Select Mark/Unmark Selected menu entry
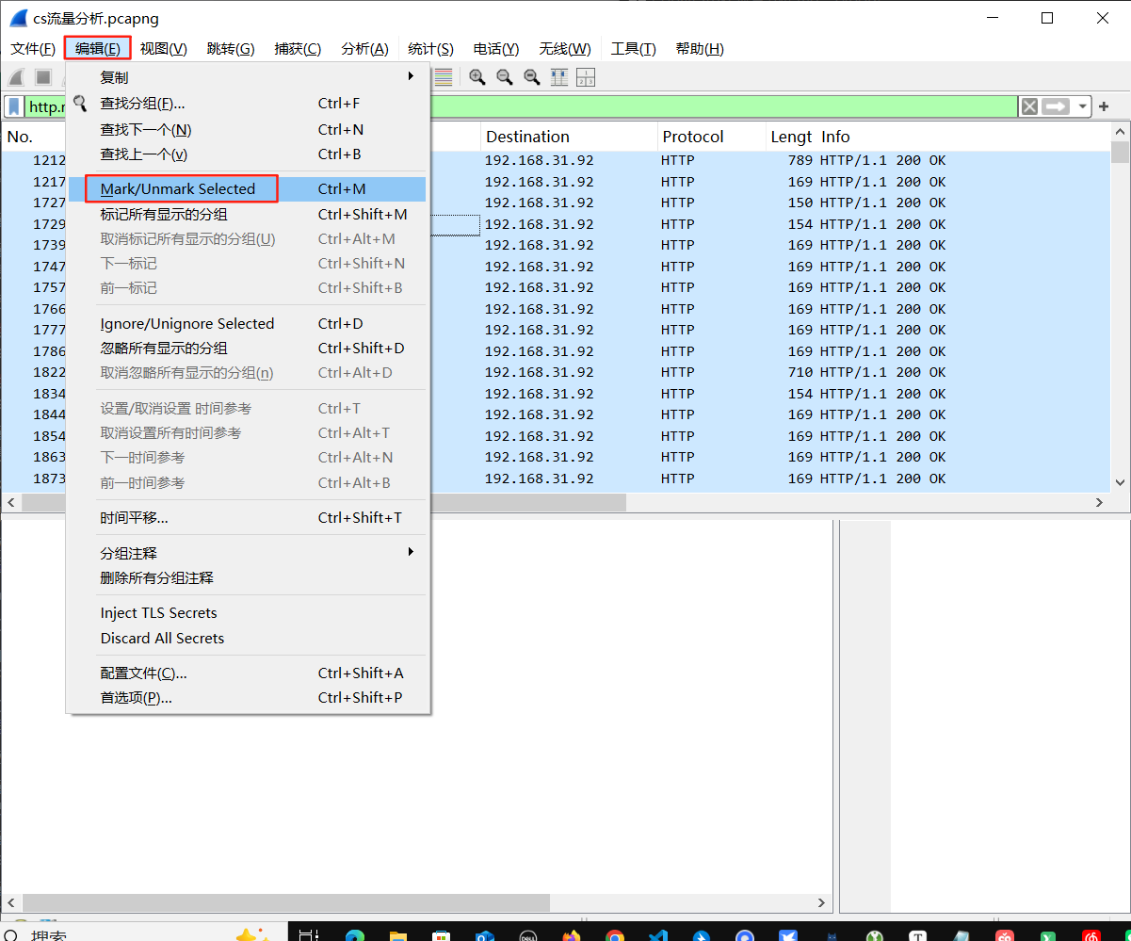 point(178,189)
